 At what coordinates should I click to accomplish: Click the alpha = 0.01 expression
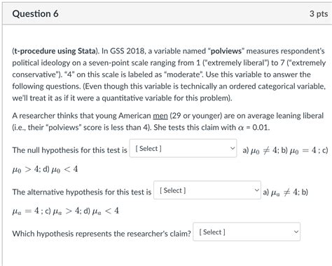click(254, 128)
